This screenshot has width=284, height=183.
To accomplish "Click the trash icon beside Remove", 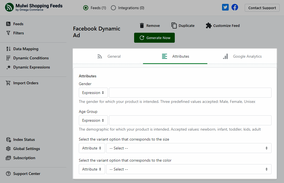I will 142,26.
